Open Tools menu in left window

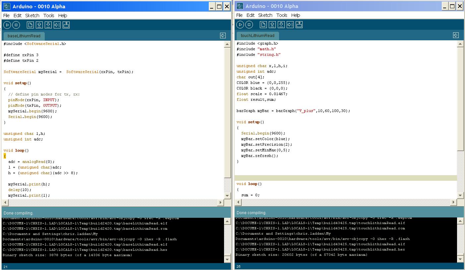click(x=49, y=16)
